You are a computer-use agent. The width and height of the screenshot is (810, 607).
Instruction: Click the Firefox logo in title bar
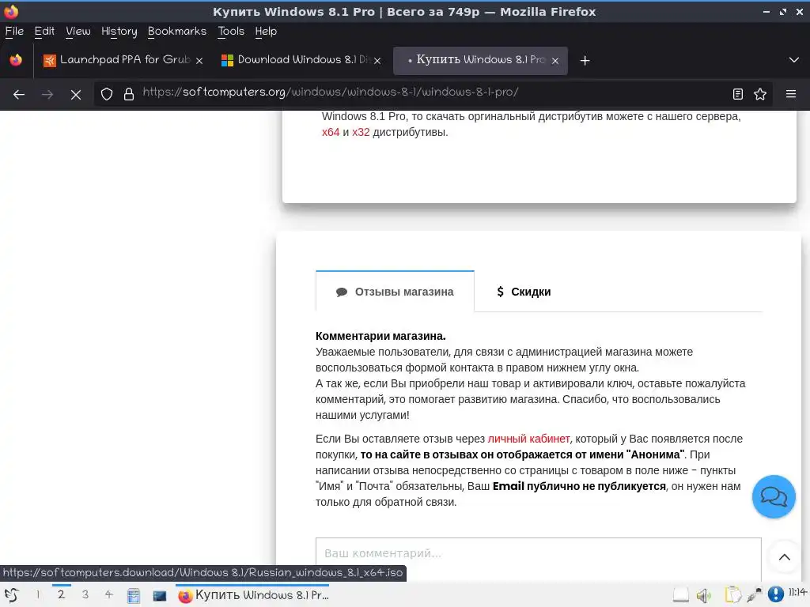pos(11,11)
